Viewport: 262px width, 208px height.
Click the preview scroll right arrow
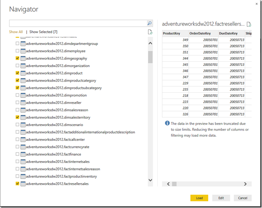point(245,184)
